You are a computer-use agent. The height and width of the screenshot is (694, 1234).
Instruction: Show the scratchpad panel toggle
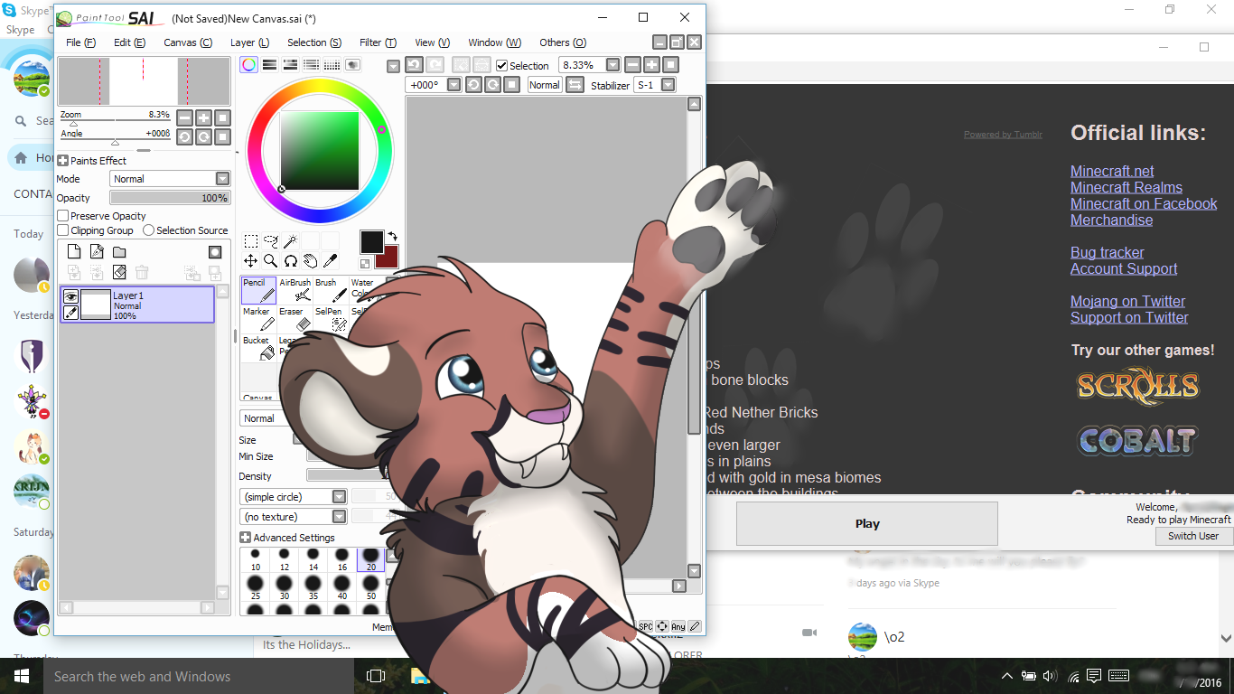click(352, 65)
